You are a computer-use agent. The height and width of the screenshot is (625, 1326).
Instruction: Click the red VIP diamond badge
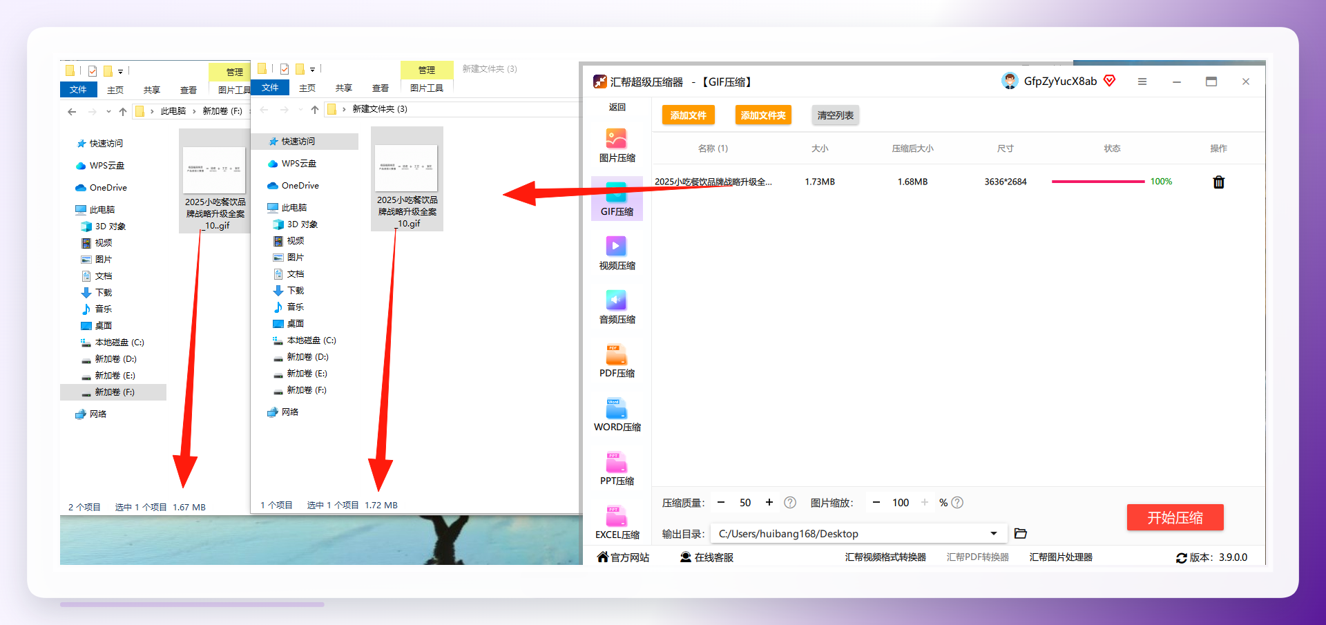pyautogui.click(x=1110, y=81)
